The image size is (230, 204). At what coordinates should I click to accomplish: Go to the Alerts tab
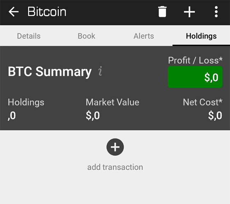click(144, 36)
